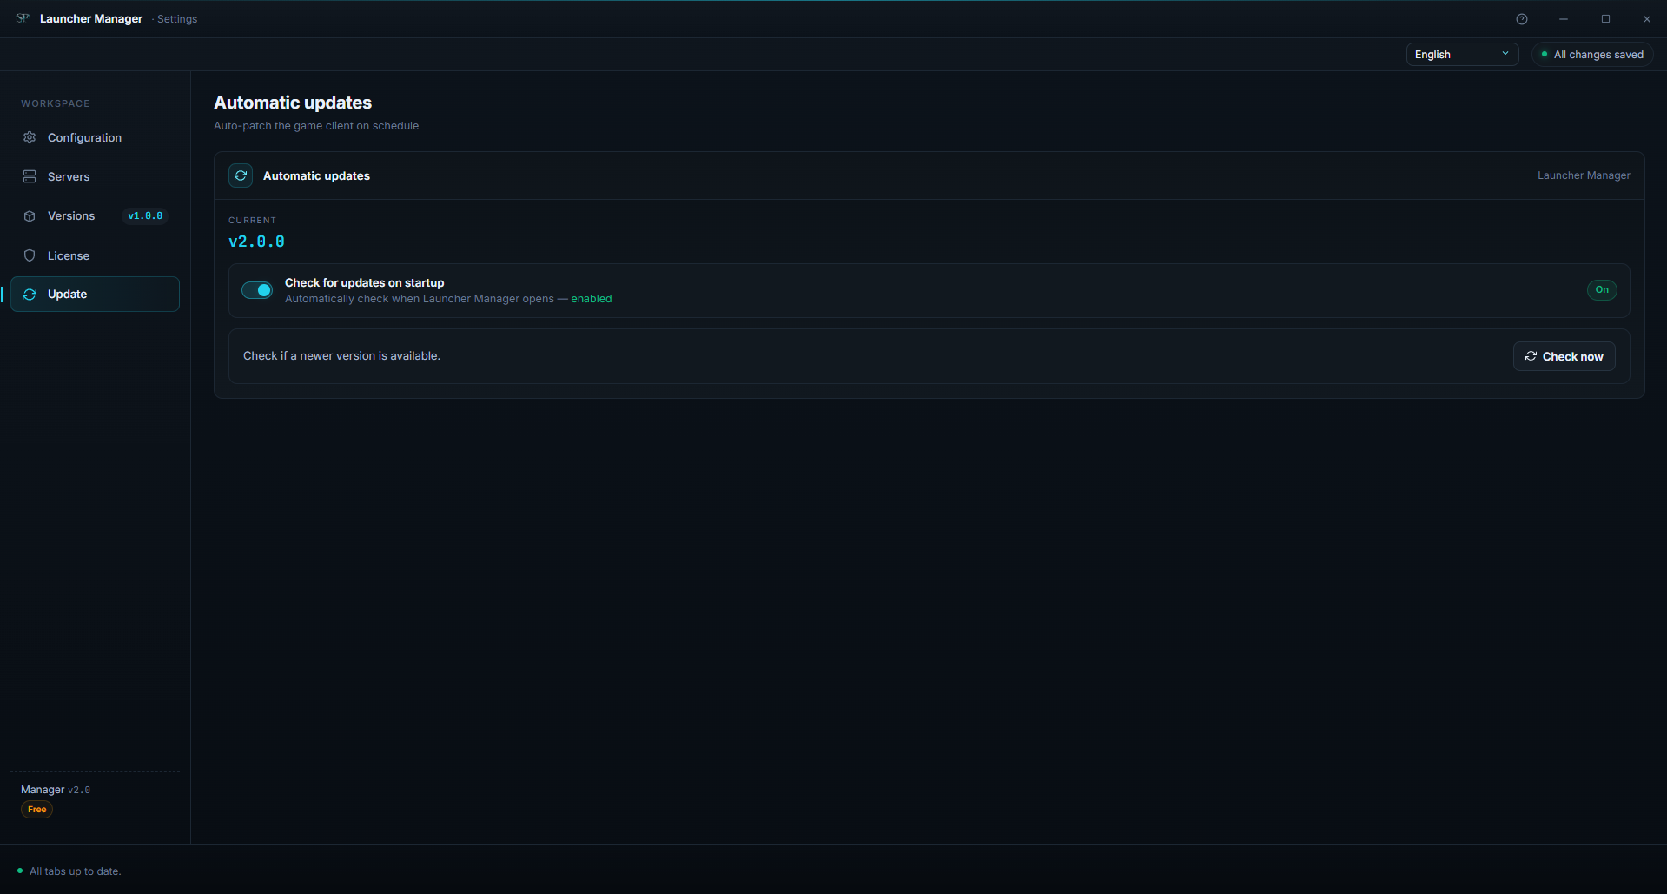The height and width of the screenshot is (894, 1667).
Task: Open the Configuration section
Action: tap(95, 137)
